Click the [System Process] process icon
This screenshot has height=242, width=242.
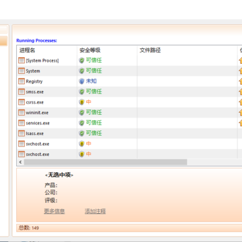click(x=22, y=61)
